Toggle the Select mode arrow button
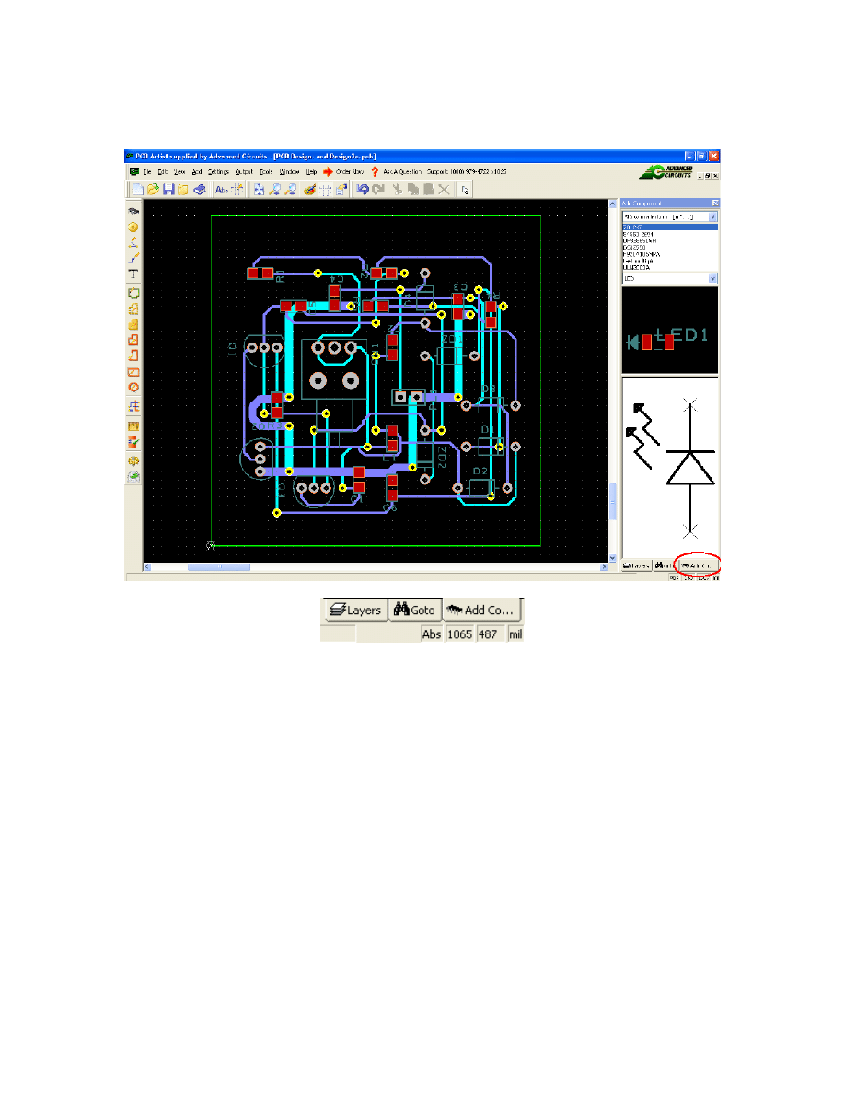The width and height of the screenshot is (845, 1094). [466, 189]
